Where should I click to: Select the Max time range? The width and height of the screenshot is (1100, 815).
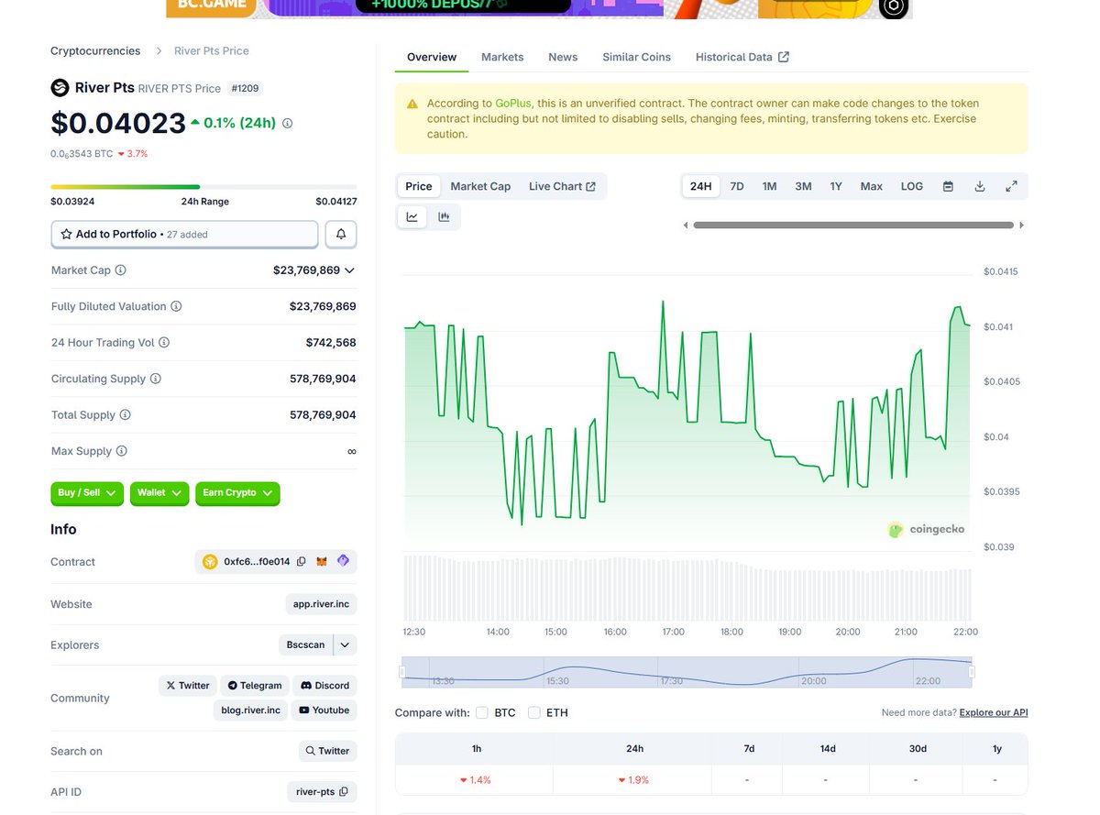pos(872,186)
